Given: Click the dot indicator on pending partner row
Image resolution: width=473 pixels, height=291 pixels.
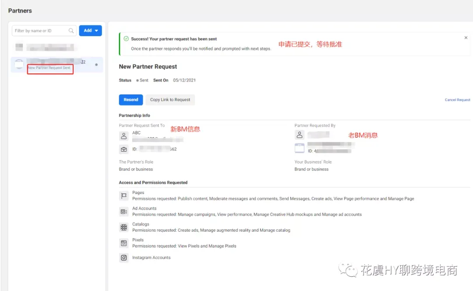Looking at the screenshot, I should (x=96, y=65).
